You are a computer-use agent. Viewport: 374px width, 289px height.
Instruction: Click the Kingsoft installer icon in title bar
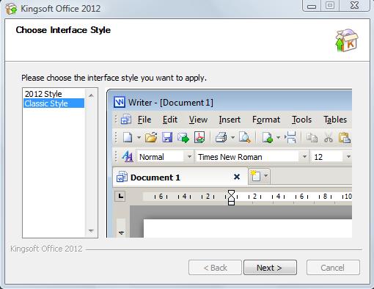tap(11, 9)
